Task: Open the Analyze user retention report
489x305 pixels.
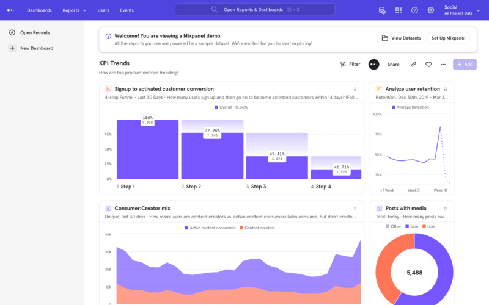Action: coord(413,89)
